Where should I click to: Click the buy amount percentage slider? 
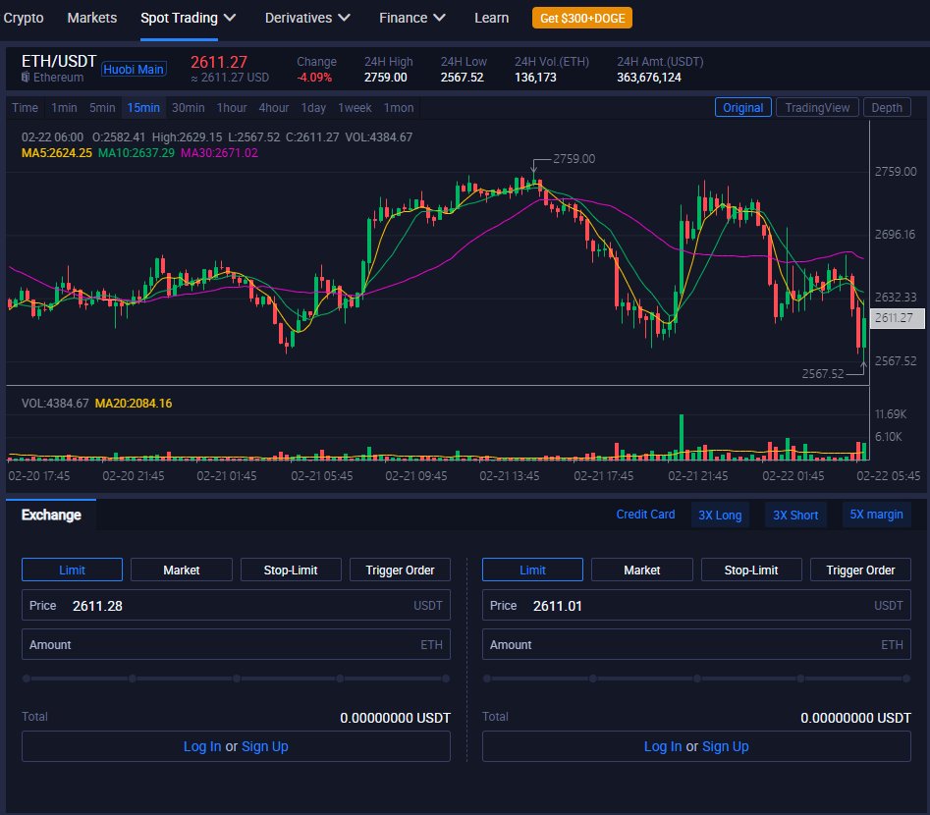[236, 678]
